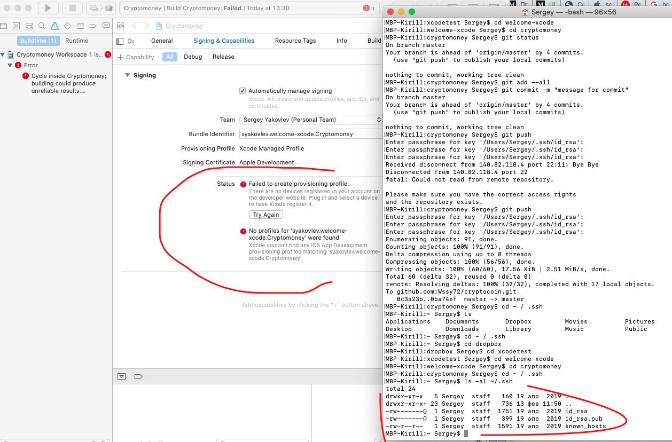672x442 pixels.
Task: Open the scheme and device selector
Action: click(101, 8)
